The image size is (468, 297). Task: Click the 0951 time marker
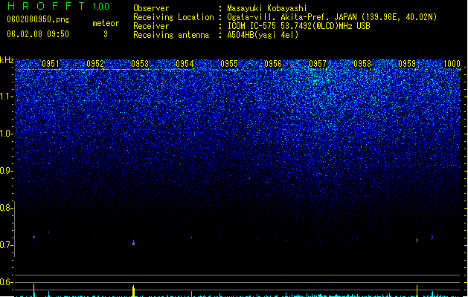click(51, 64)
